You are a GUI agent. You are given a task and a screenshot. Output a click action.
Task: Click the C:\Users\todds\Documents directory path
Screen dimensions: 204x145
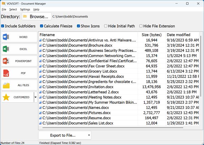click(x=70, y=17)
